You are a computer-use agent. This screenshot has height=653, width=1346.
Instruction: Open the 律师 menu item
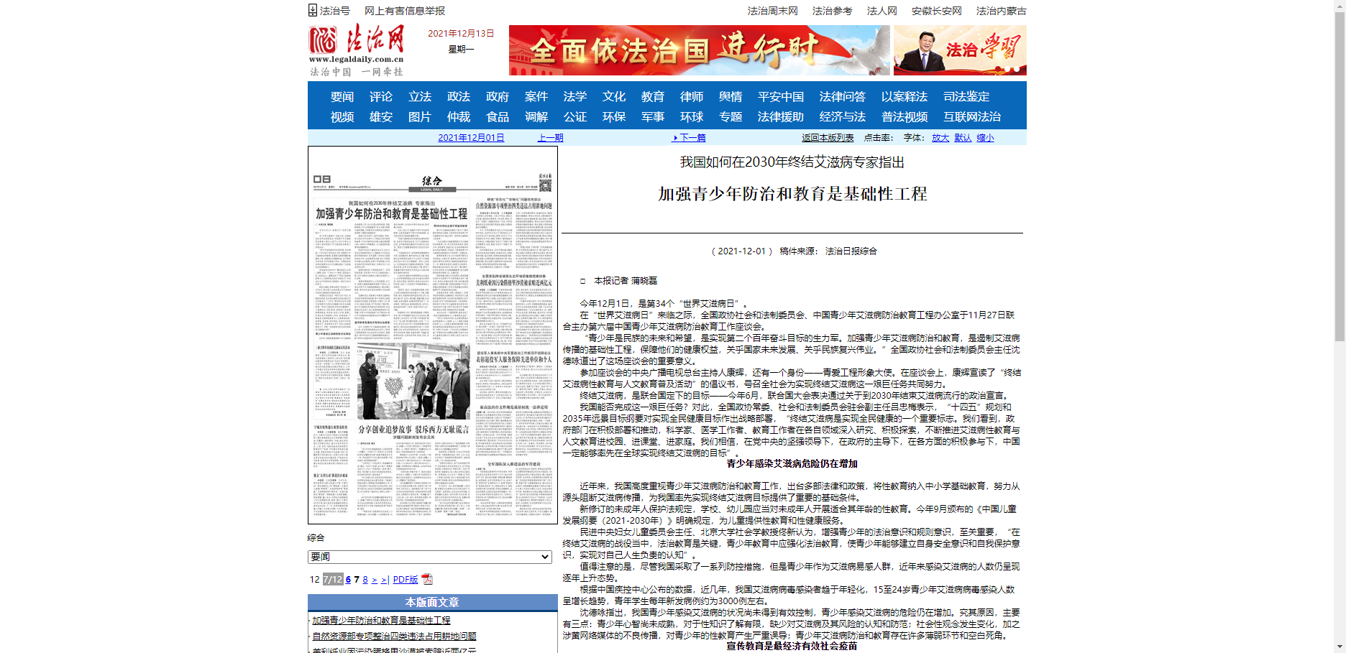(692, 96)
